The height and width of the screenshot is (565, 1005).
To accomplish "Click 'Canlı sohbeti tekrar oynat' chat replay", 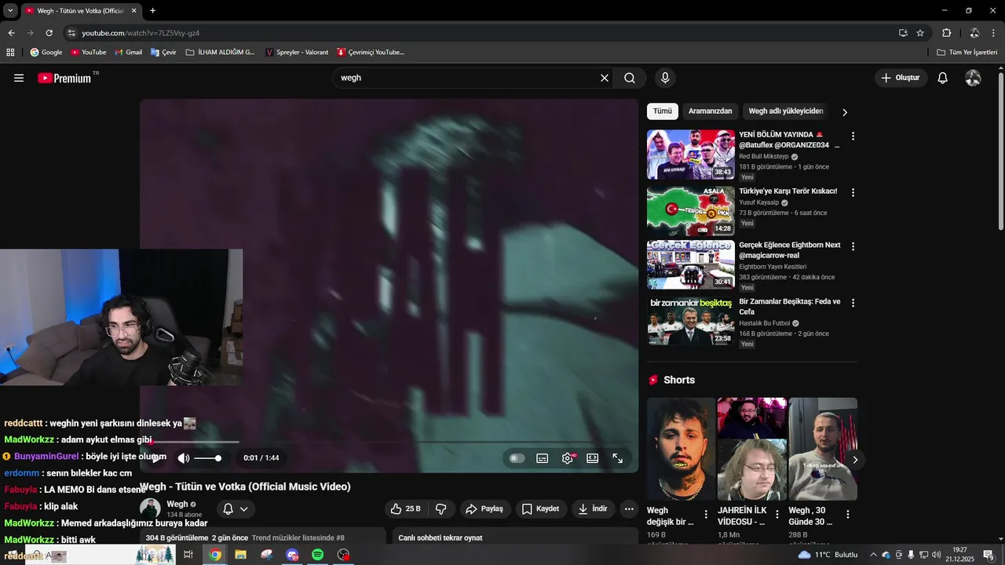I will 440,538.
